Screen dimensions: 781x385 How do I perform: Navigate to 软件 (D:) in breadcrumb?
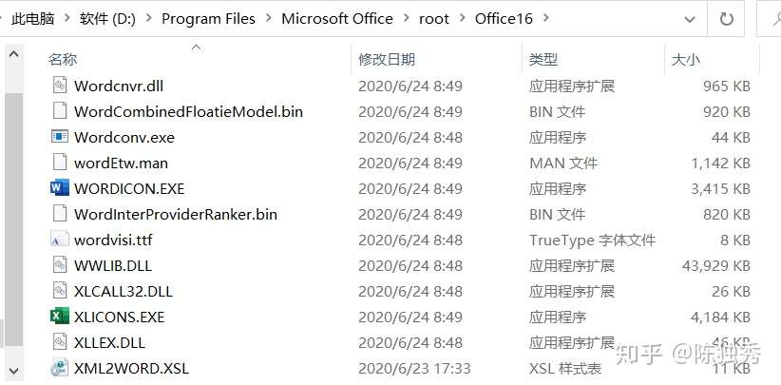[x=107, y=18]
